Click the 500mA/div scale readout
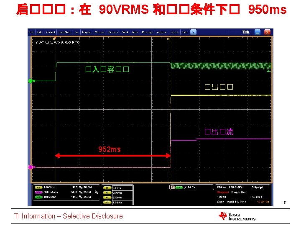This screenshot has width=301, height=226. (51, 192)
